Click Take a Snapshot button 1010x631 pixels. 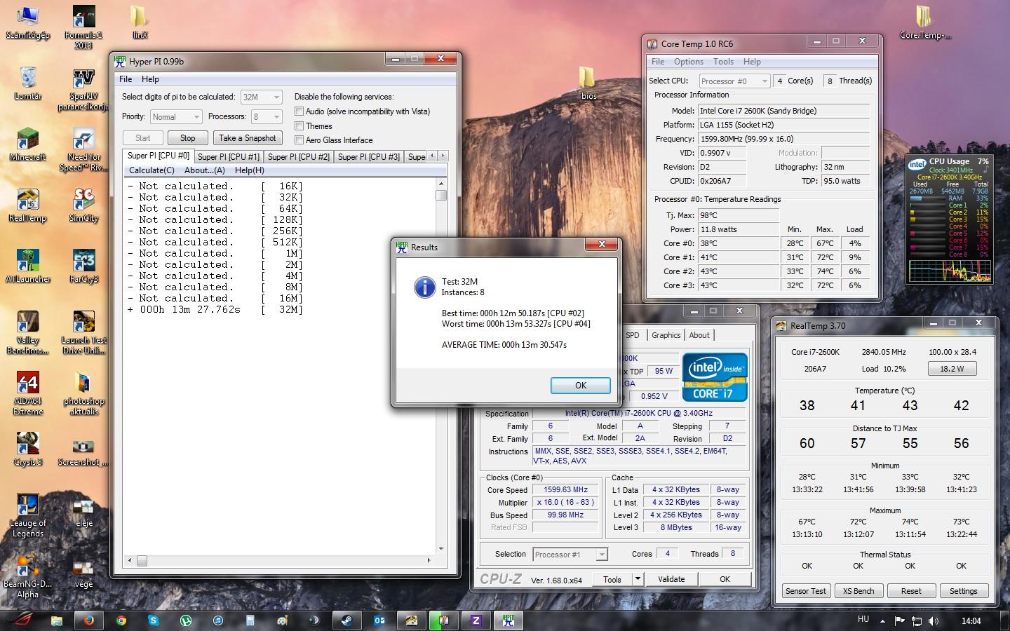[248, 138]
